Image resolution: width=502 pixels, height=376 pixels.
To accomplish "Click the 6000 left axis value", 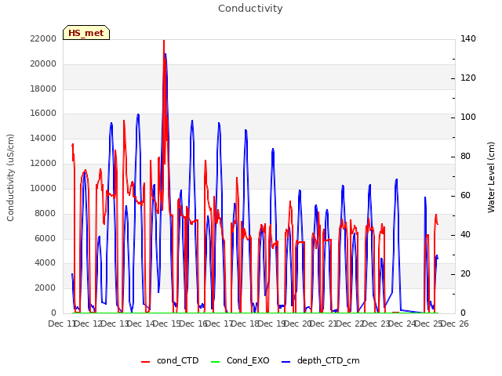I will [45, 238].
